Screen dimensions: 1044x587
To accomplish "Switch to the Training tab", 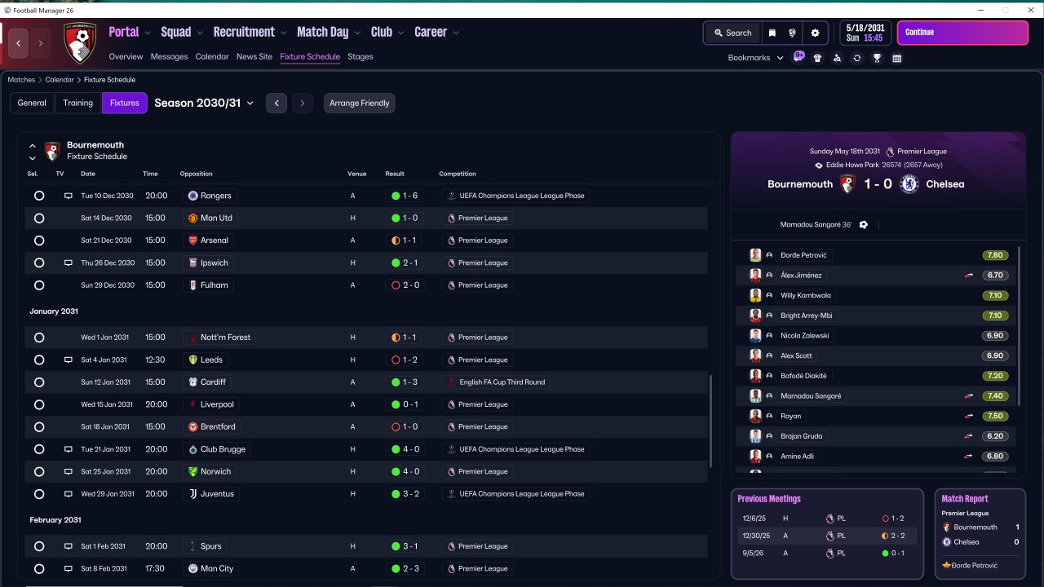I will coord(77,103).
